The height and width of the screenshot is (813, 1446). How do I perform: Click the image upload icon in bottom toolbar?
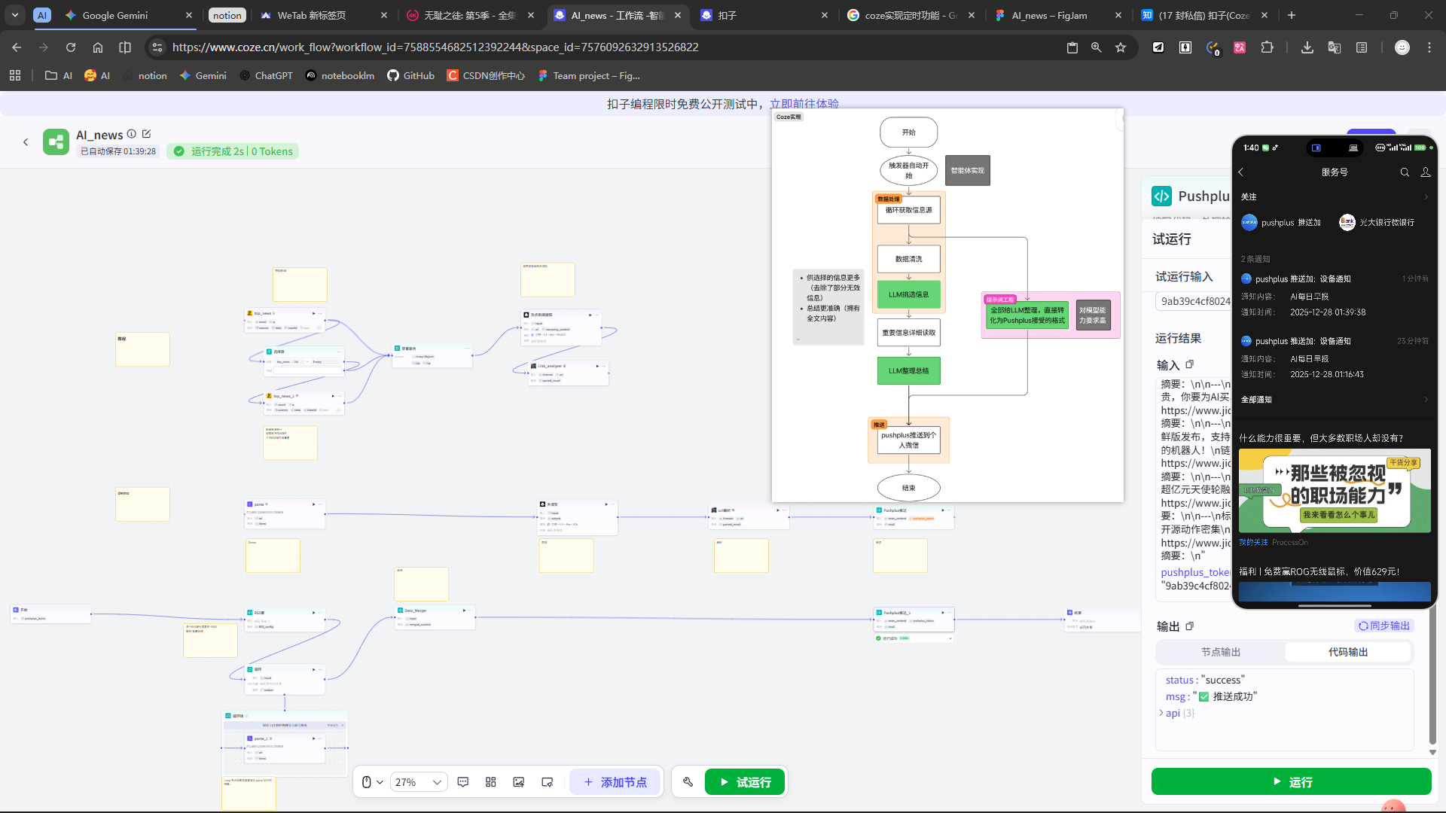tap(519, 782)
